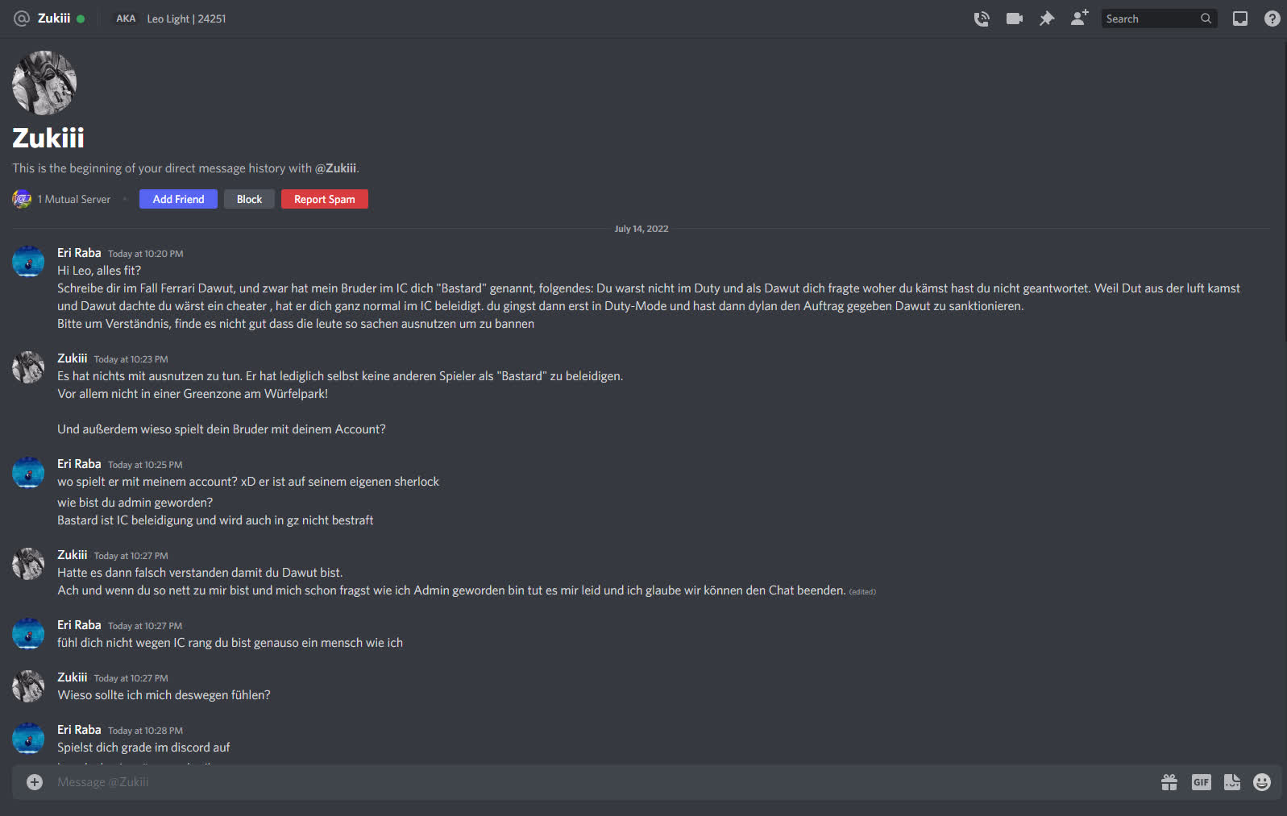Click the plus attachment button
The image size is (1287, 816).
(35, 782)
